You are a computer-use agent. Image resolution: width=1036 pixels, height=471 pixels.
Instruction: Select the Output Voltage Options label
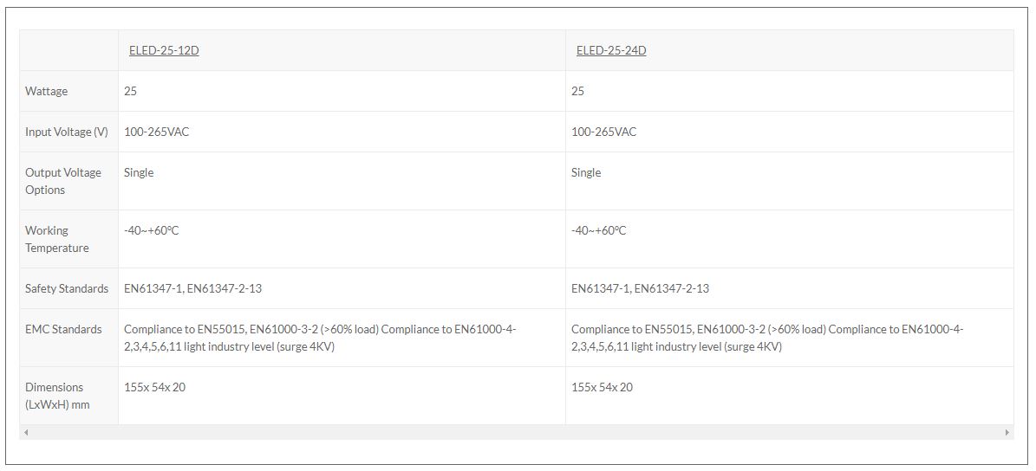coord(63,181)
